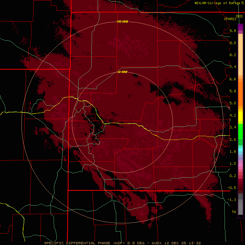Click the [PHAS] units label
245x245 pixels.
[x=230, y=19]
